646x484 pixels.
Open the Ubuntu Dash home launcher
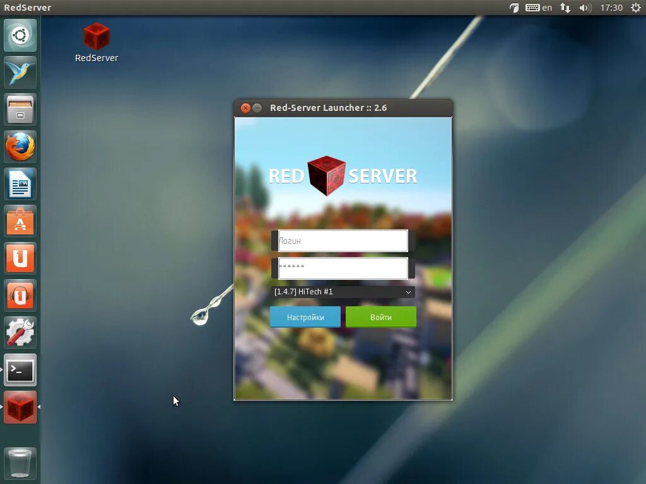click(20, 35)
